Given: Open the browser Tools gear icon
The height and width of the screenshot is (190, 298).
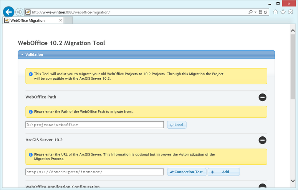Looking at the screenshot, I should click(290, 12).
